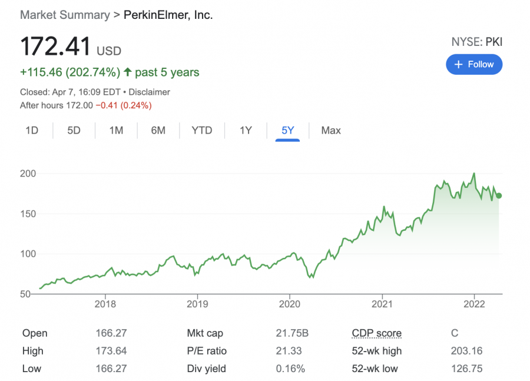Switch to the 5D range tab
Screen dimensions: 530x381
click(x=74, y=130)
